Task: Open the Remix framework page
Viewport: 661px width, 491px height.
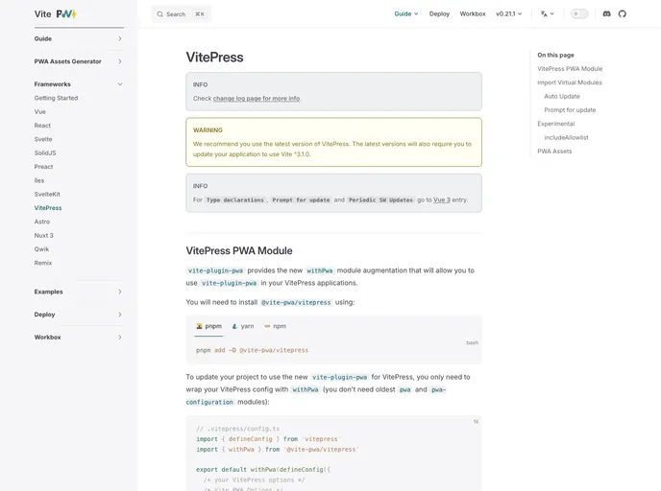Action: [43, 263]
